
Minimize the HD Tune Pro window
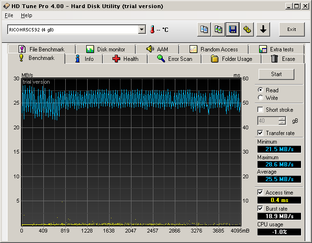coord(289,6)
